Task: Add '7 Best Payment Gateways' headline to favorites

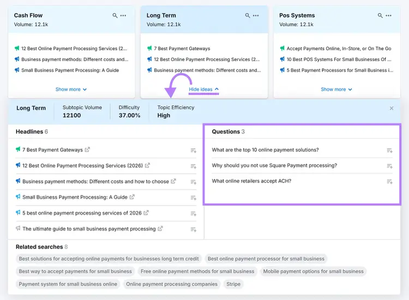Action: pyautogui.click(x=193, y=150)
